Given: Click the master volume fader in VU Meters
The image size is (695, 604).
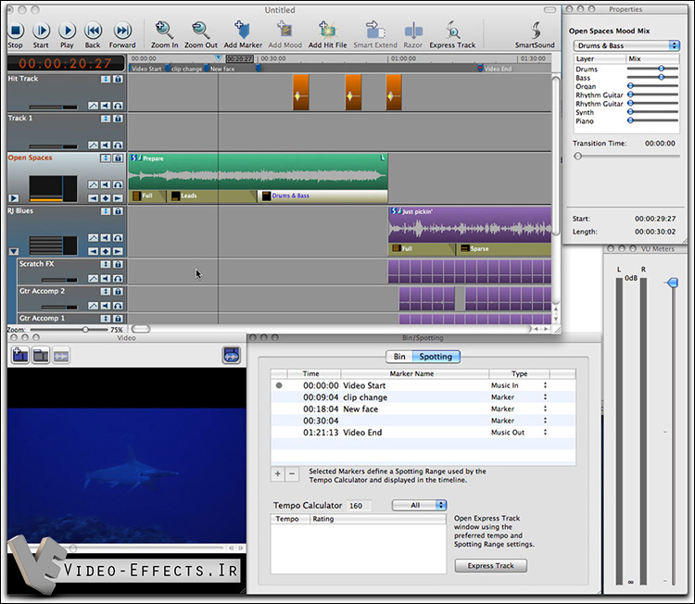Looking at the screenshot, I should [673, 283].
